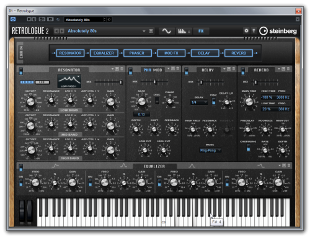310x237 pixels.
Task: Select the Filter tab in Resonator
Action: pos(27,82)
